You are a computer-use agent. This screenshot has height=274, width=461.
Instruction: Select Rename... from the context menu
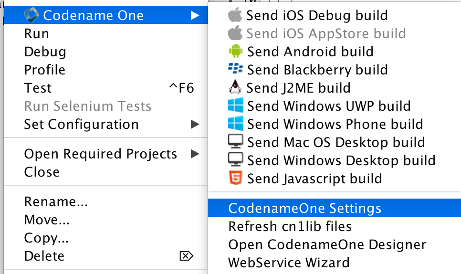click(x=56, y=202)
